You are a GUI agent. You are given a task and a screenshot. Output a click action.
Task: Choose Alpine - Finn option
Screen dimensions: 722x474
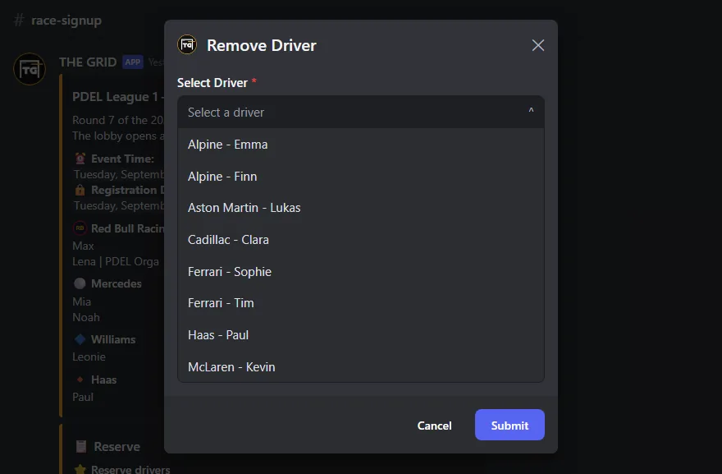pyautogui.click(x=360, y=176)
